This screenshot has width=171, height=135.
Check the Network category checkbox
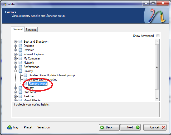20,63
